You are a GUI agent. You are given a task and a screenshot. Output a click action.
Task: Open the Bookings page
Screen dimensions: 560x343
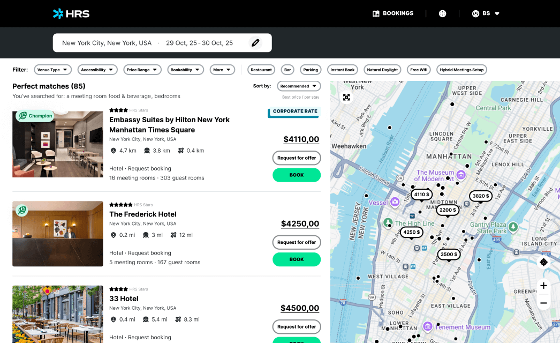(393, 13)
